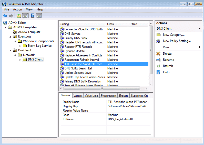Click the New Policy Setting icon
This screenshot has width=204, height=145.
[x=158, y=41]
